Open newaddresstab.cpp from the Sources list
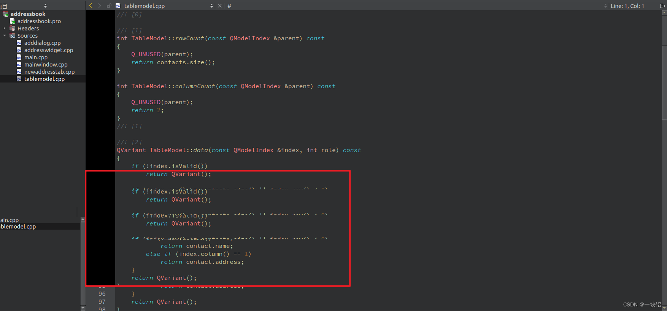Screen dimensions: 667x311 point(49,72)
